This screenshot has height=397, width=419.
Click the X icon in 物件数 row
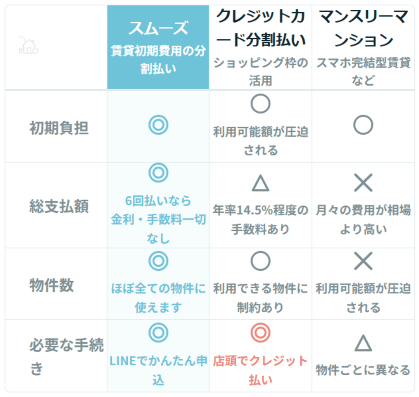coord(363,261)
